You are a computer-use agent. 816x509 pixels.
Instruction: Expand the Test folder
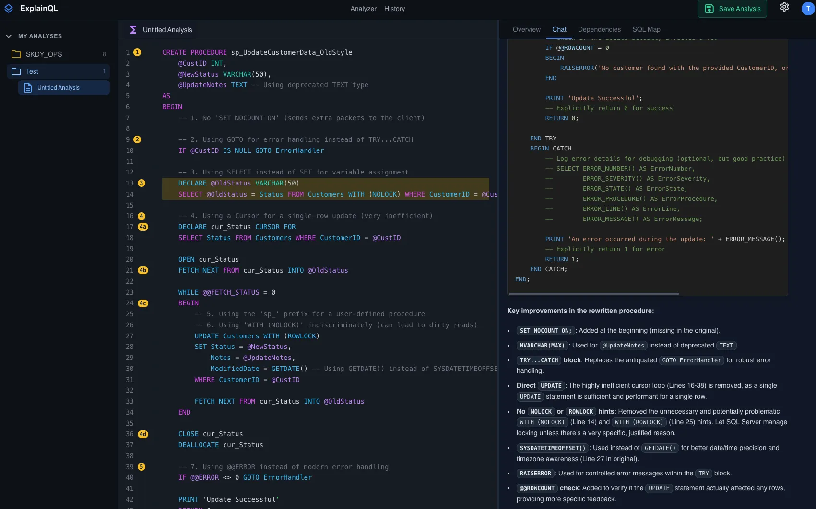(32, 71)
